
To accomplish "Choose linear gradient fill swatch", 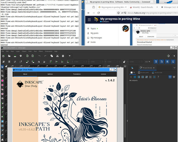I will [139, 77].
